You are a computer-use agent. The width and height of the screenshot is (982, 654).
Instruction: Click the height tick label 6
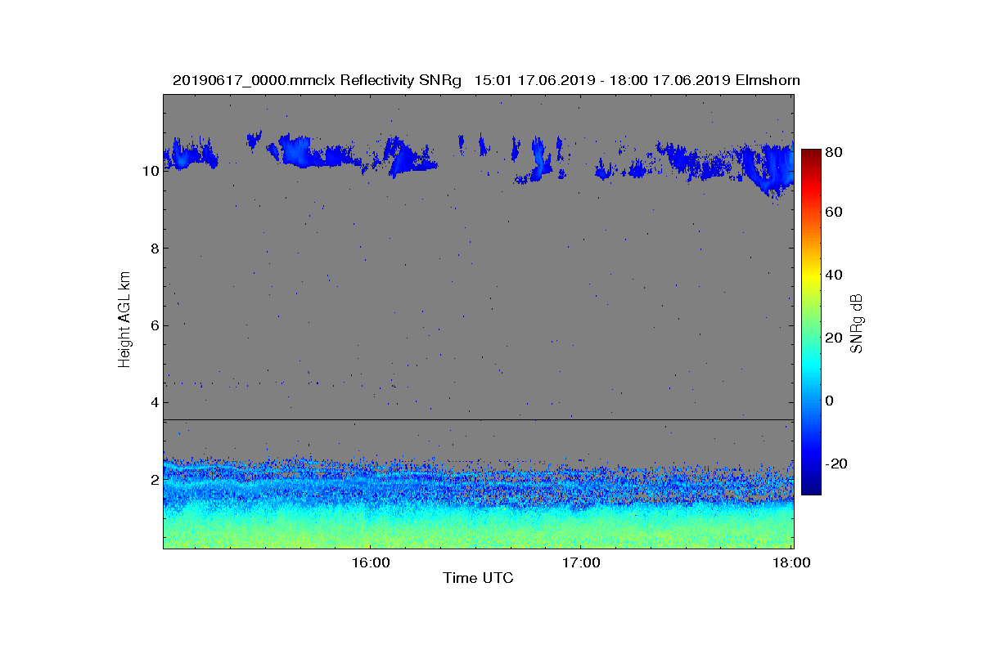(x=154, y=325)
